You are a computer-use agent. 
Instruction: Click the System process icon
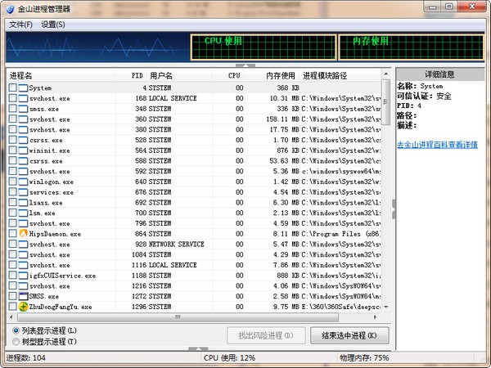[x=23, y=88]
